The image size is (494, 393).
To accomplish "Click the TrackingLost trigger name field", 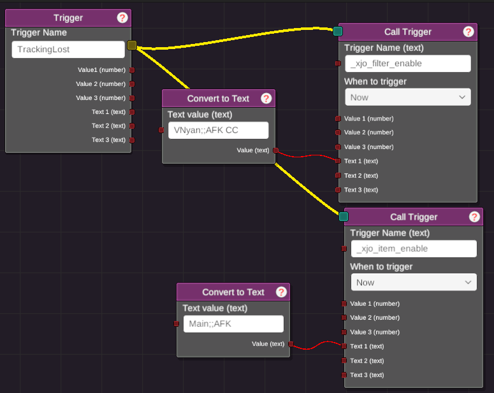I will [68, 50].
